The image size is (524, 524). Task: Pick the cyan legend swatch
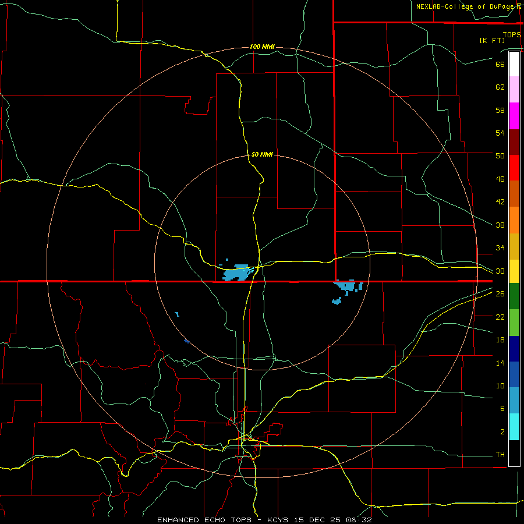514,427
